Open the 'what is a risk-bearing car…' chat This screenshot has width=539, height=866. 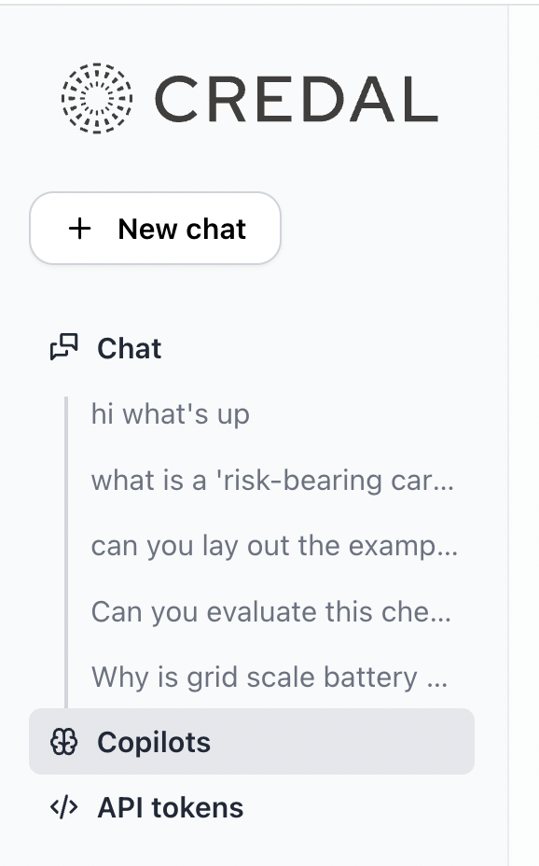[x=272, y=480]
